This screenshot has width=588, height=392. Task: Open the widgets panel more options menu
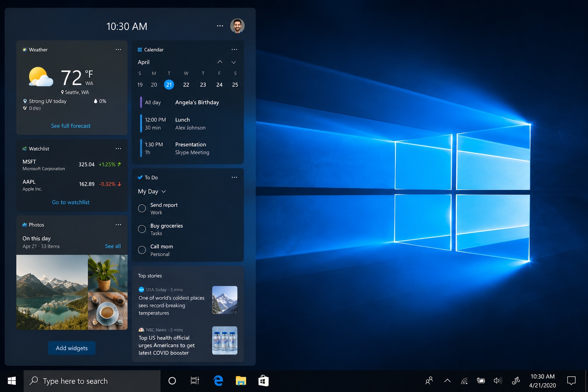tap(220, 26)
